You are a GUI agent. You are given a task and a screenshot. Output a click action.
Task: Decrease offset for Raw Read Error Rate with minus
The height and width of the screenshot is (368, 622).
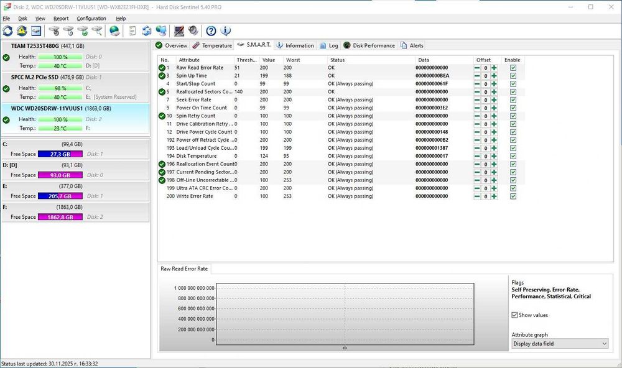[x=477, y=68]
